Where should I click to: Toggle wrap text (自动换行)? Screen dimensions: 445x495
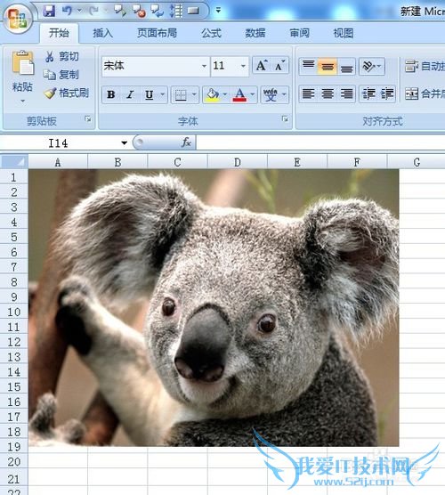[x=425, y=66]
